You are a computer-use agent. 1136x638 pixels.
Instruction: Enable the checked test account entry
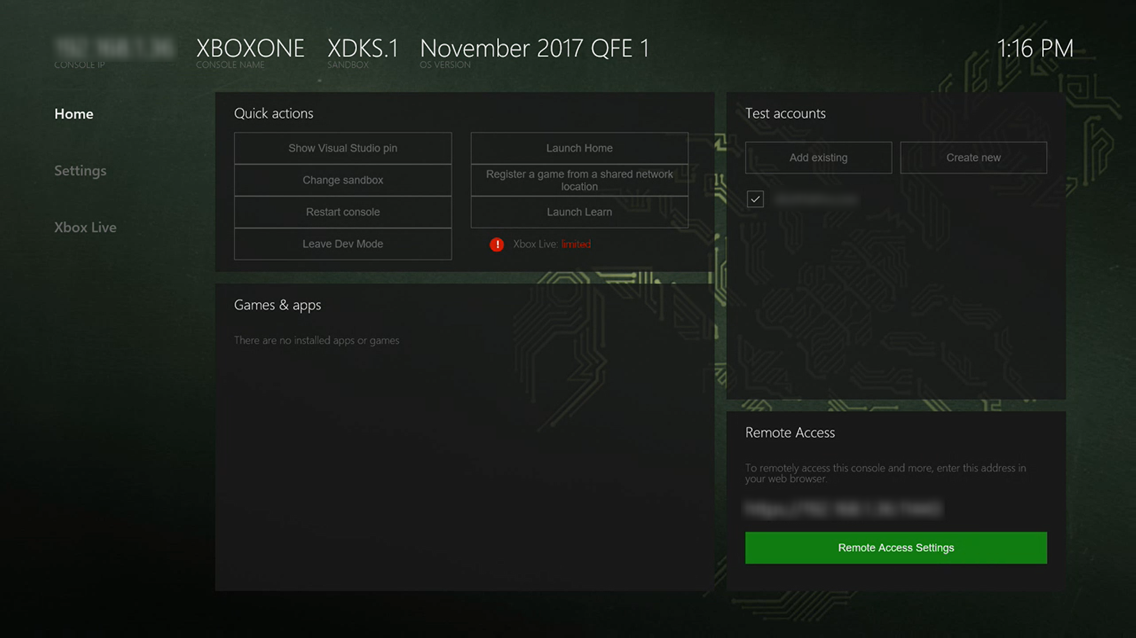754,198
